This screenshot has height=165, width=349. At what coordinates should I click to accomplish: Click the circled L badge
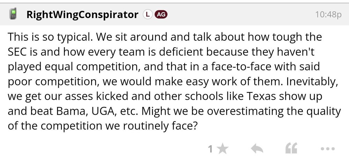pyautogui.click(x=148, y=15)
